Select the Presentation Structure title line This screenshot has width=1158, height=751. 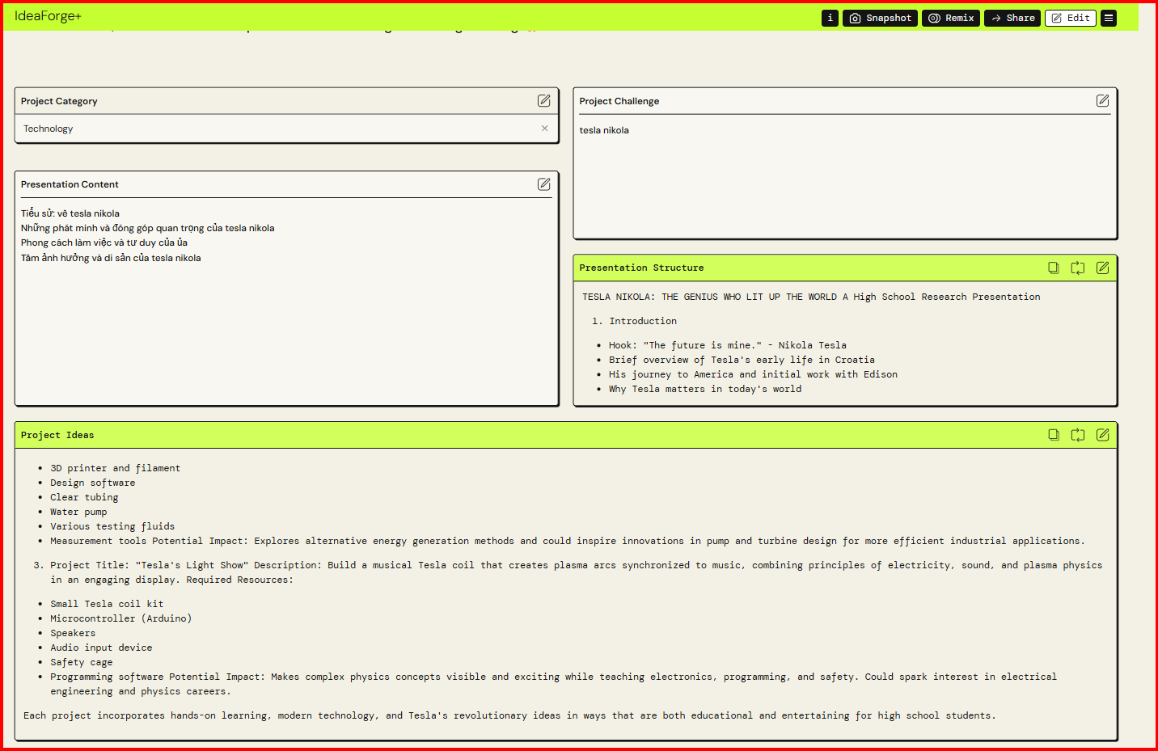pyautogui.click(x=811, y=297)
